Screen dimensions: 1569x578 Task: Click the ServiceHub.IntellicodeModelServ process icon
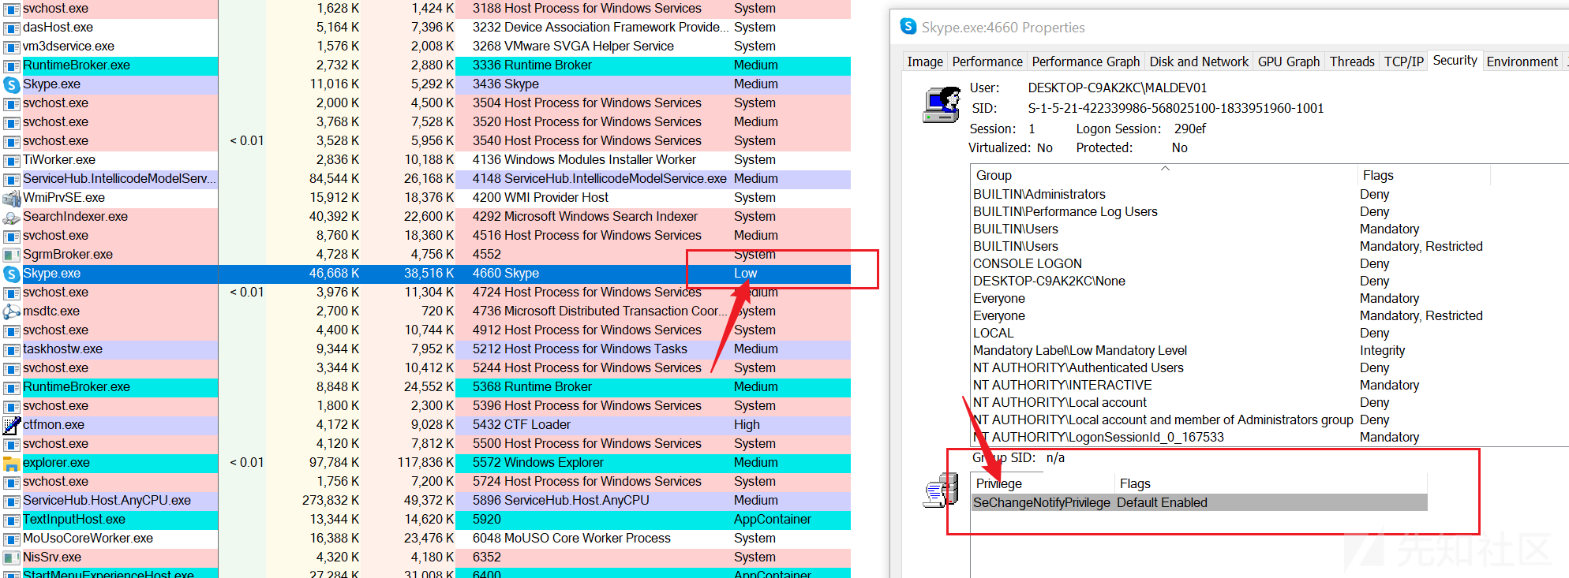coord(12,179)
